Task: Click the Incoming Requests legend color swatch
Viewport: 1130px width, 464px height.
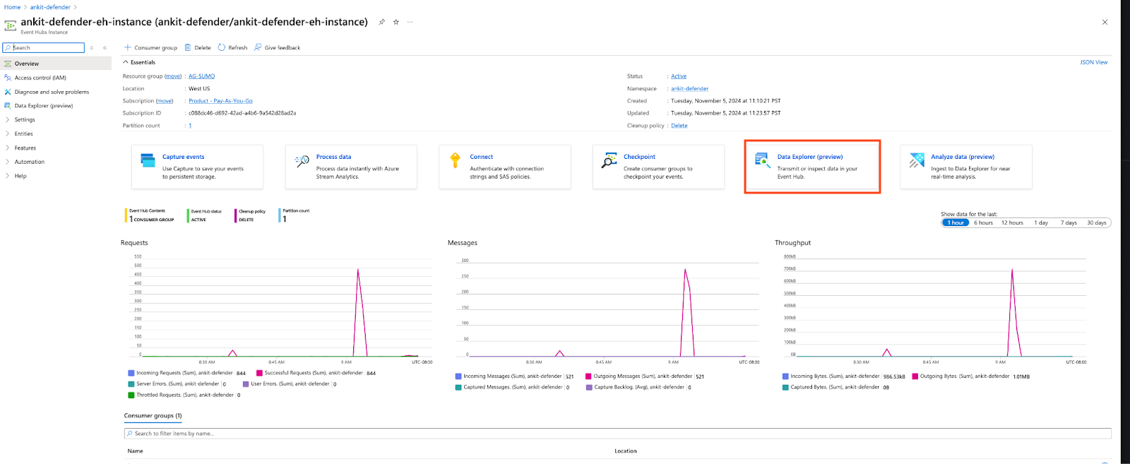Action: pos(131,373)
